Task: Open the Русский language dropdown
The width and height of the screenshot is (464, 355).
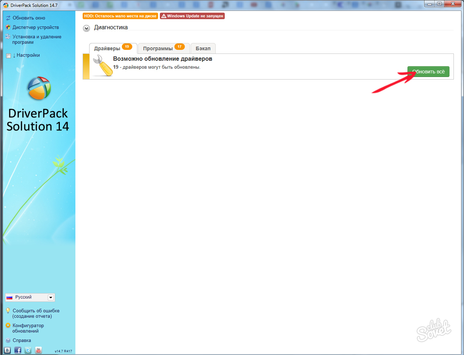Action: [x=30, y=297]
